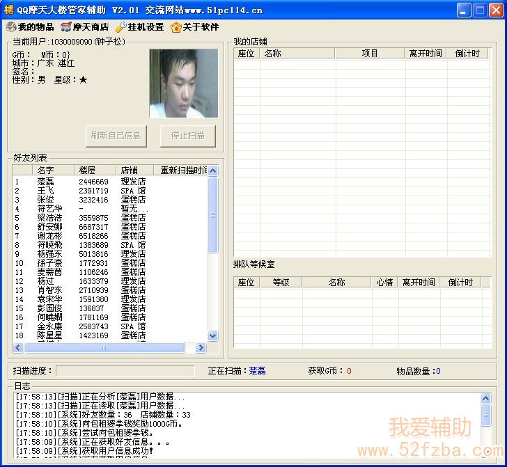Select friend row 王飞
Screen dimensions: 507x467
click(x=110, y=191)
